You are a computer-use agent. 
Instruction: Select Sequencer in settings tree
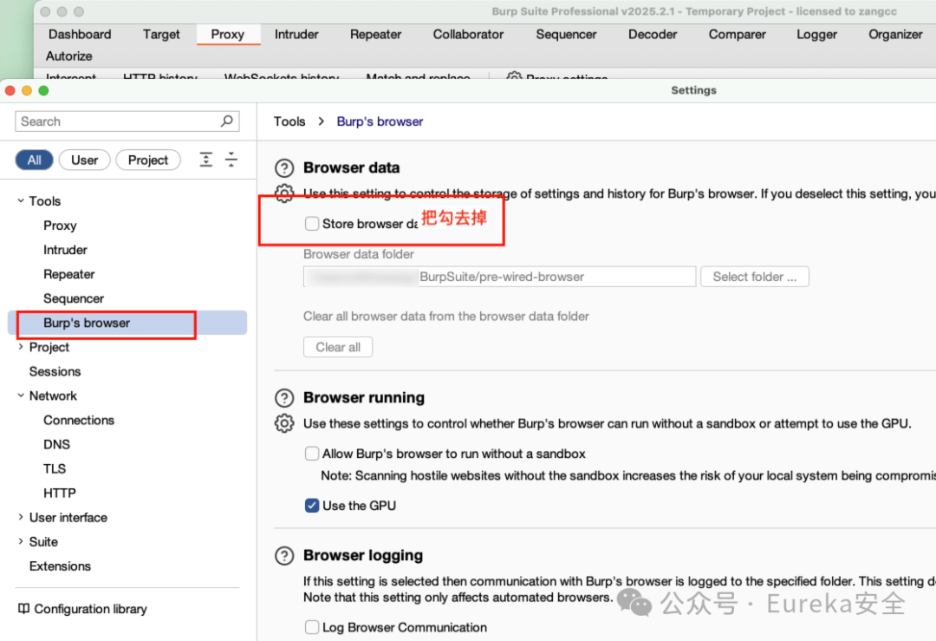[x=74, y=298]
